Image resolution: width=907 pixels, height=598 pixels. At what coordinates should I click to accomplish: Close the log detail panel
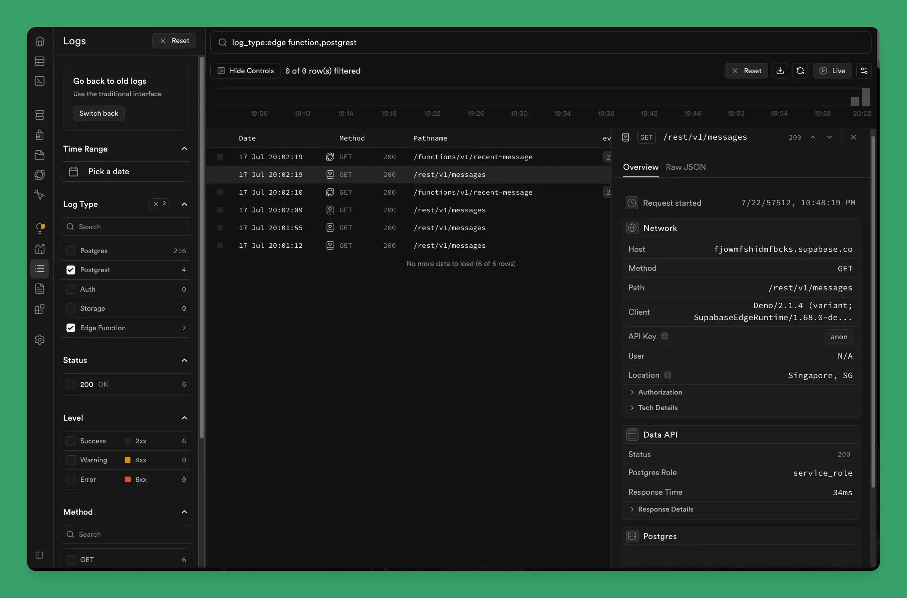pyautogui.click(x=853, y=137)
